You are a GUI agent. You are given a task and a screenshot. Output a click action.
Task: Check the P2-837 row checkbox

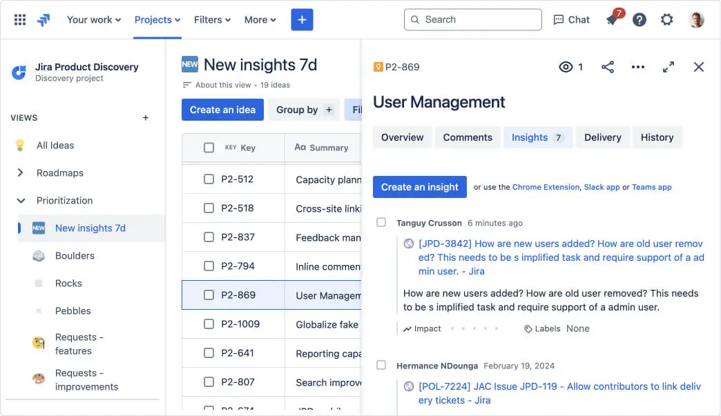pos(209,237)
